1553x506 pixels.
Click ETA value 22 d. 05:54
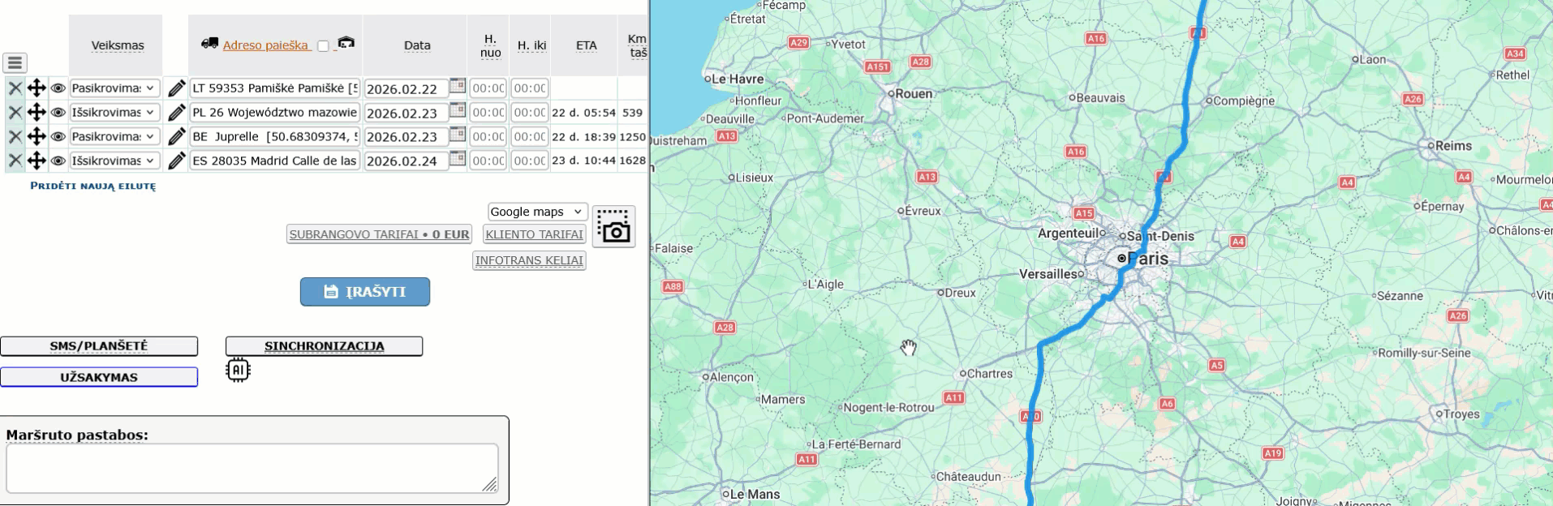[583, 113]
